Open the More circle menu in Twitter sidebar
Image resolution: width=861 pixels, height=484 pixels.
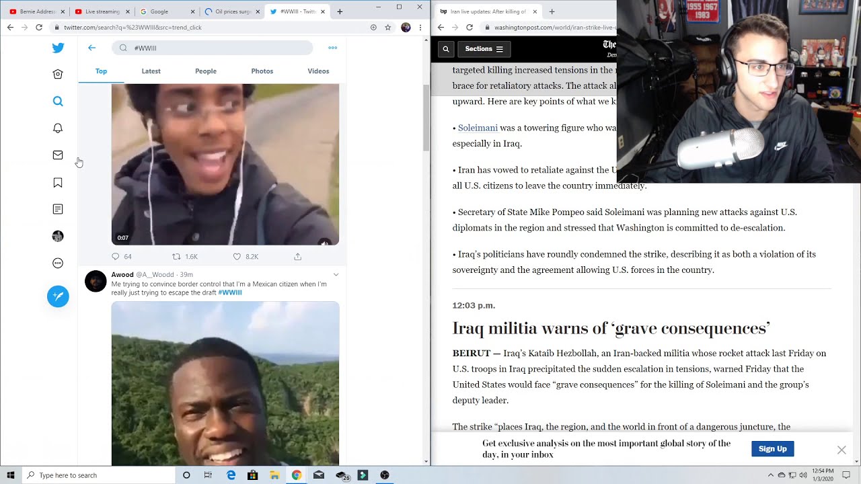click(x=58, y=264)
